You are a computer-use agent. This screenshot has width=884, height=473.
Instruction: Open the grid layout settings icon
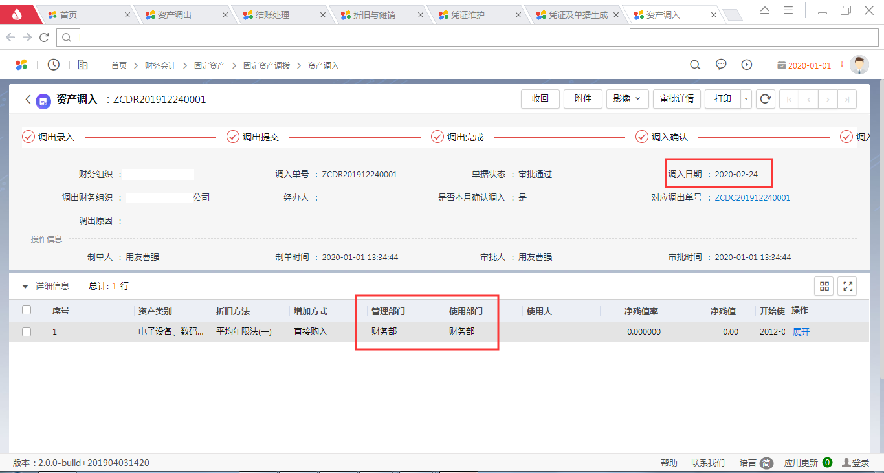(x=824, y=286)
